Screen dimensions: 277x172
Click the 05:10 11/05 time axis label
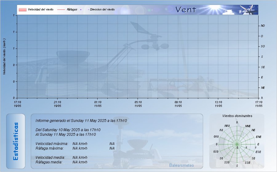pos(138,104)
